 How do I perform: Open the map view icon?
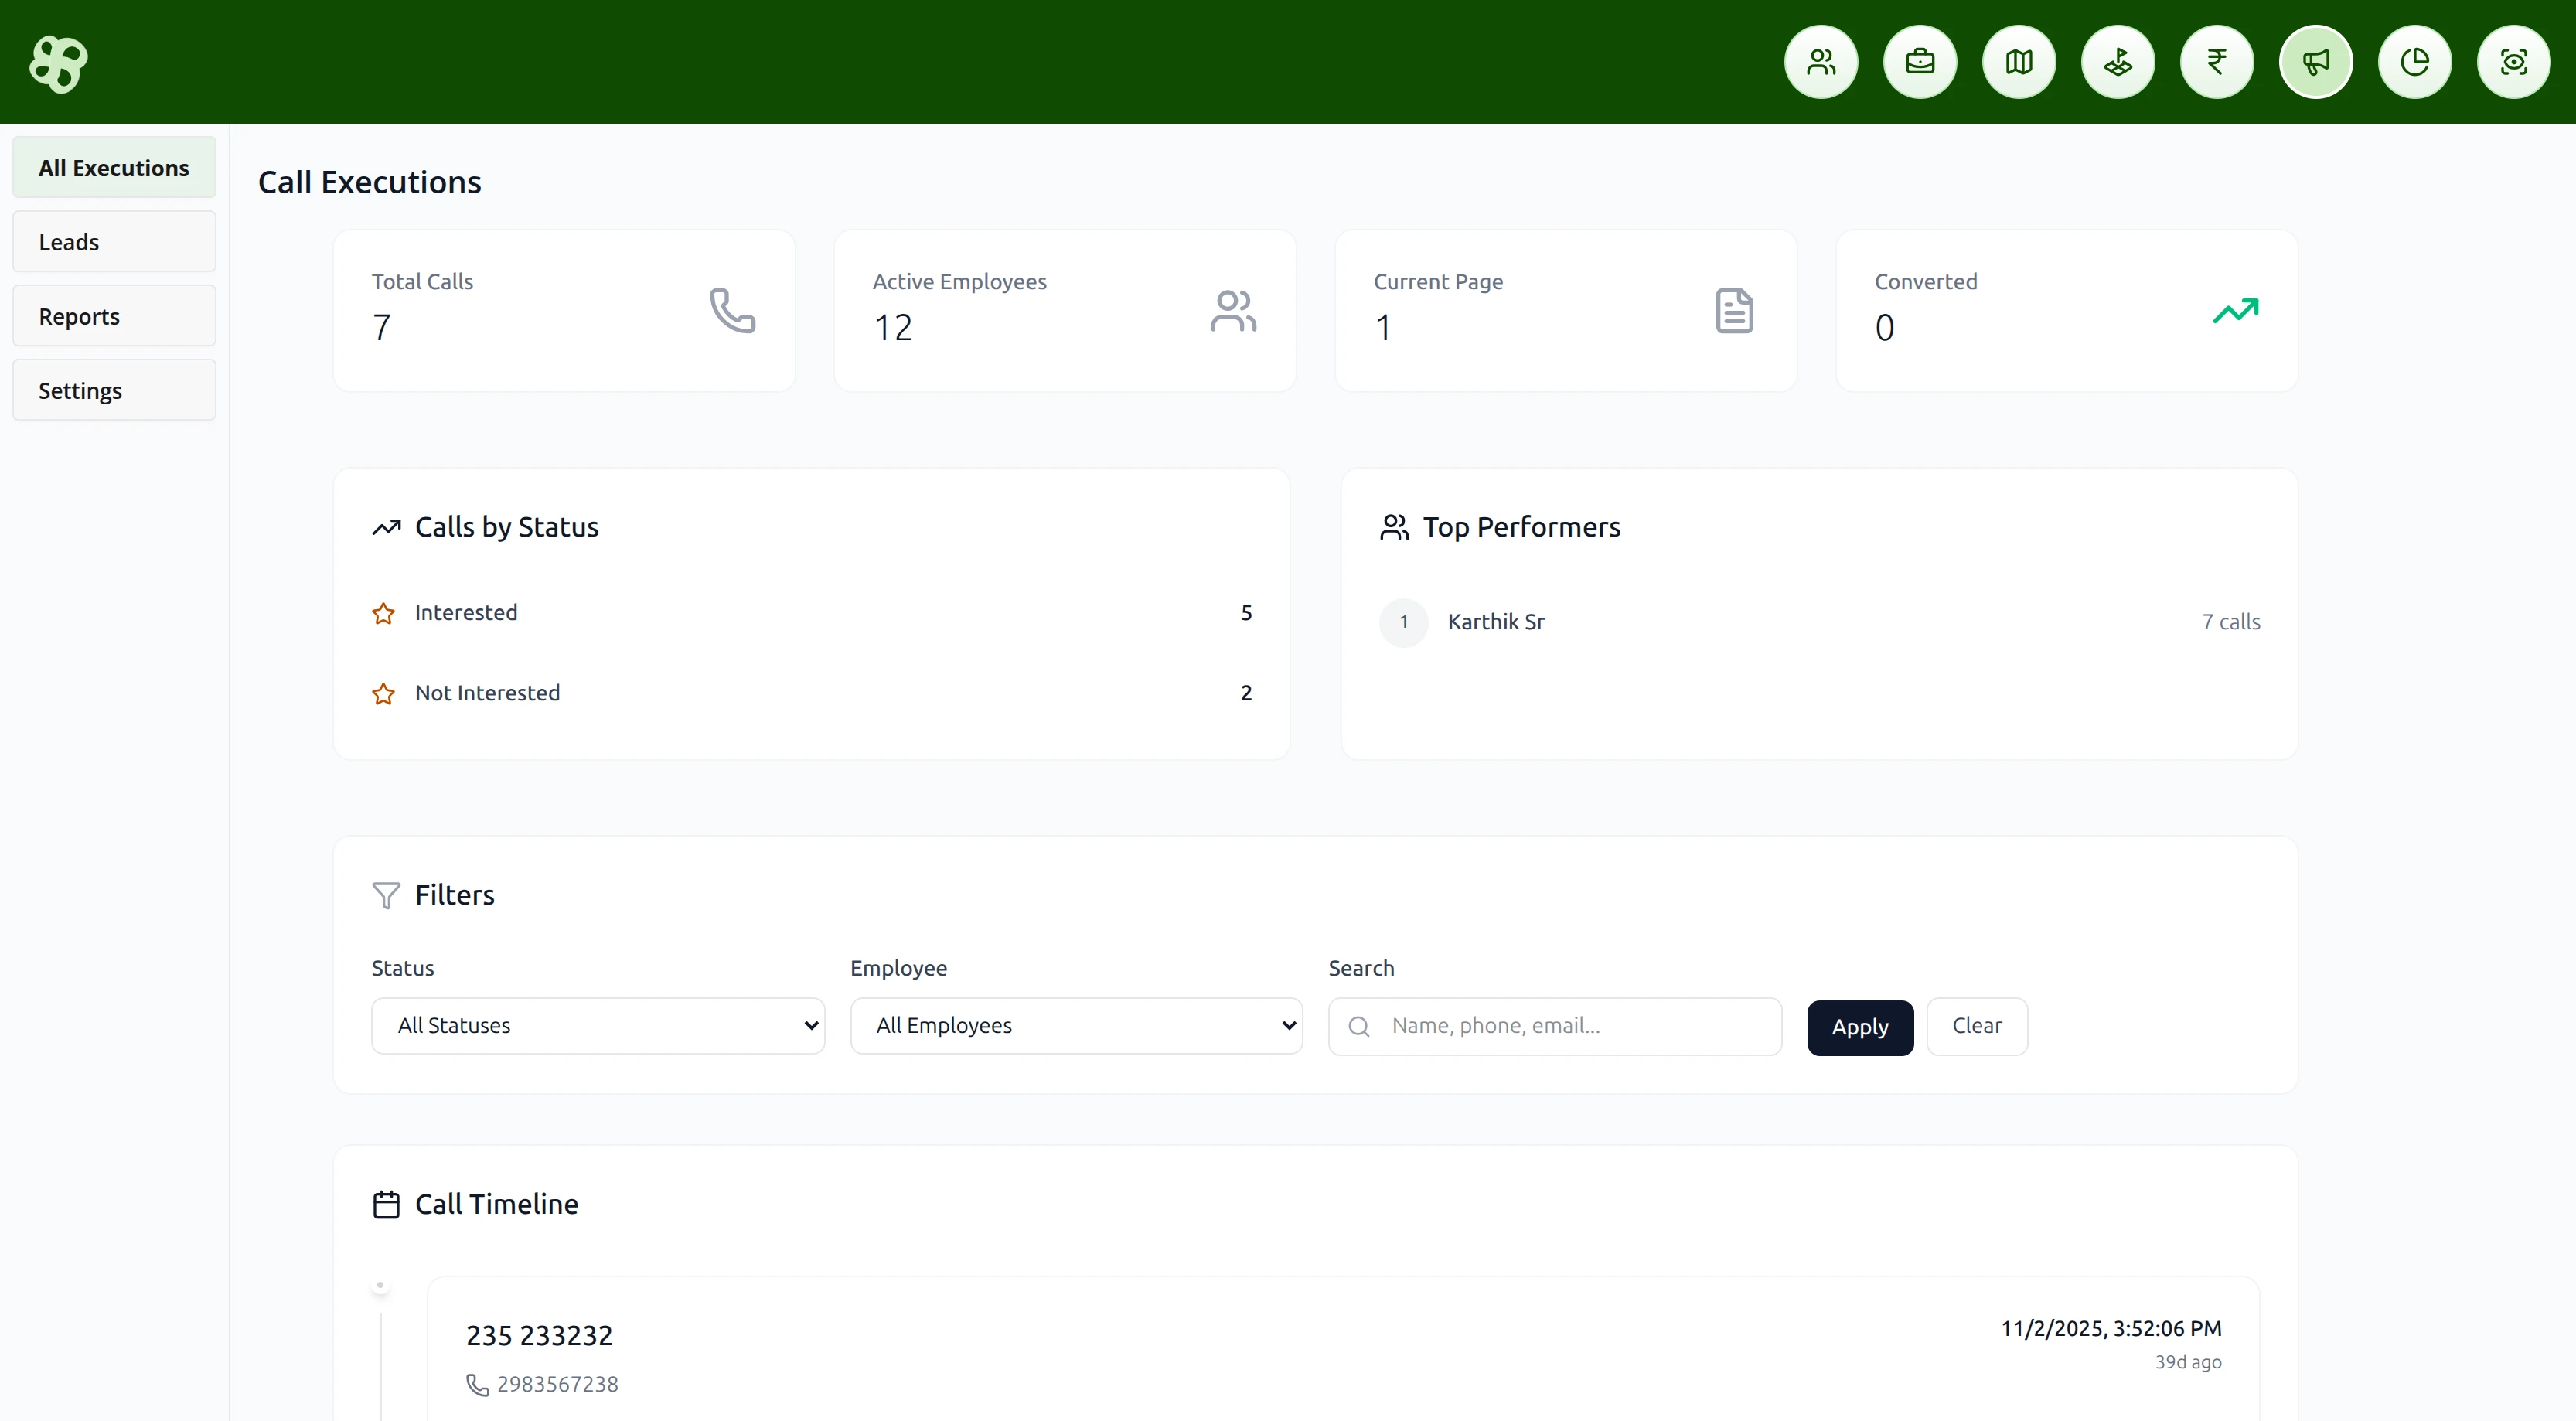click(x=2018, y=62)
